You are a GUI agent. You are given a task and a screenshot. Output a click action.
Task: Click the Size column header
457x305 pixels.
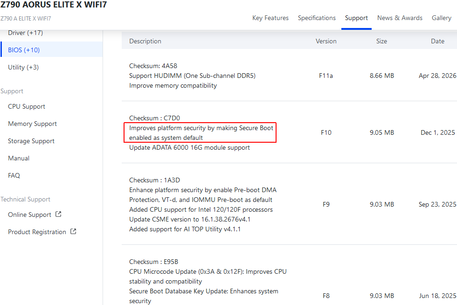(x=381, y=41)
